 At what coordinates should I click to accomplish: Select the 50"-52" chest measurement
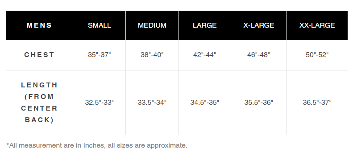(x=317, y=55)
